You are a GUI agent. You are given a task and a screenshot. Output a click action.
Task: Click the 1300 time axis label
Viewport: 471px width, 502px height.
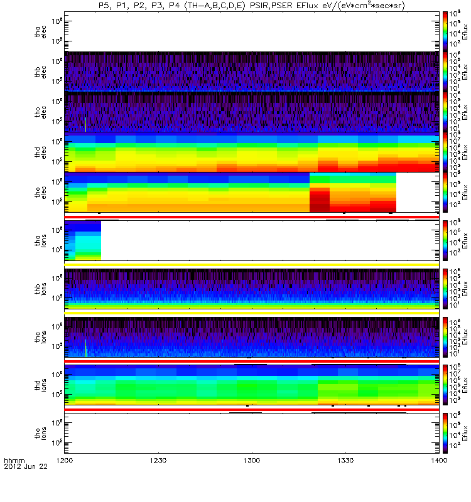252,461
